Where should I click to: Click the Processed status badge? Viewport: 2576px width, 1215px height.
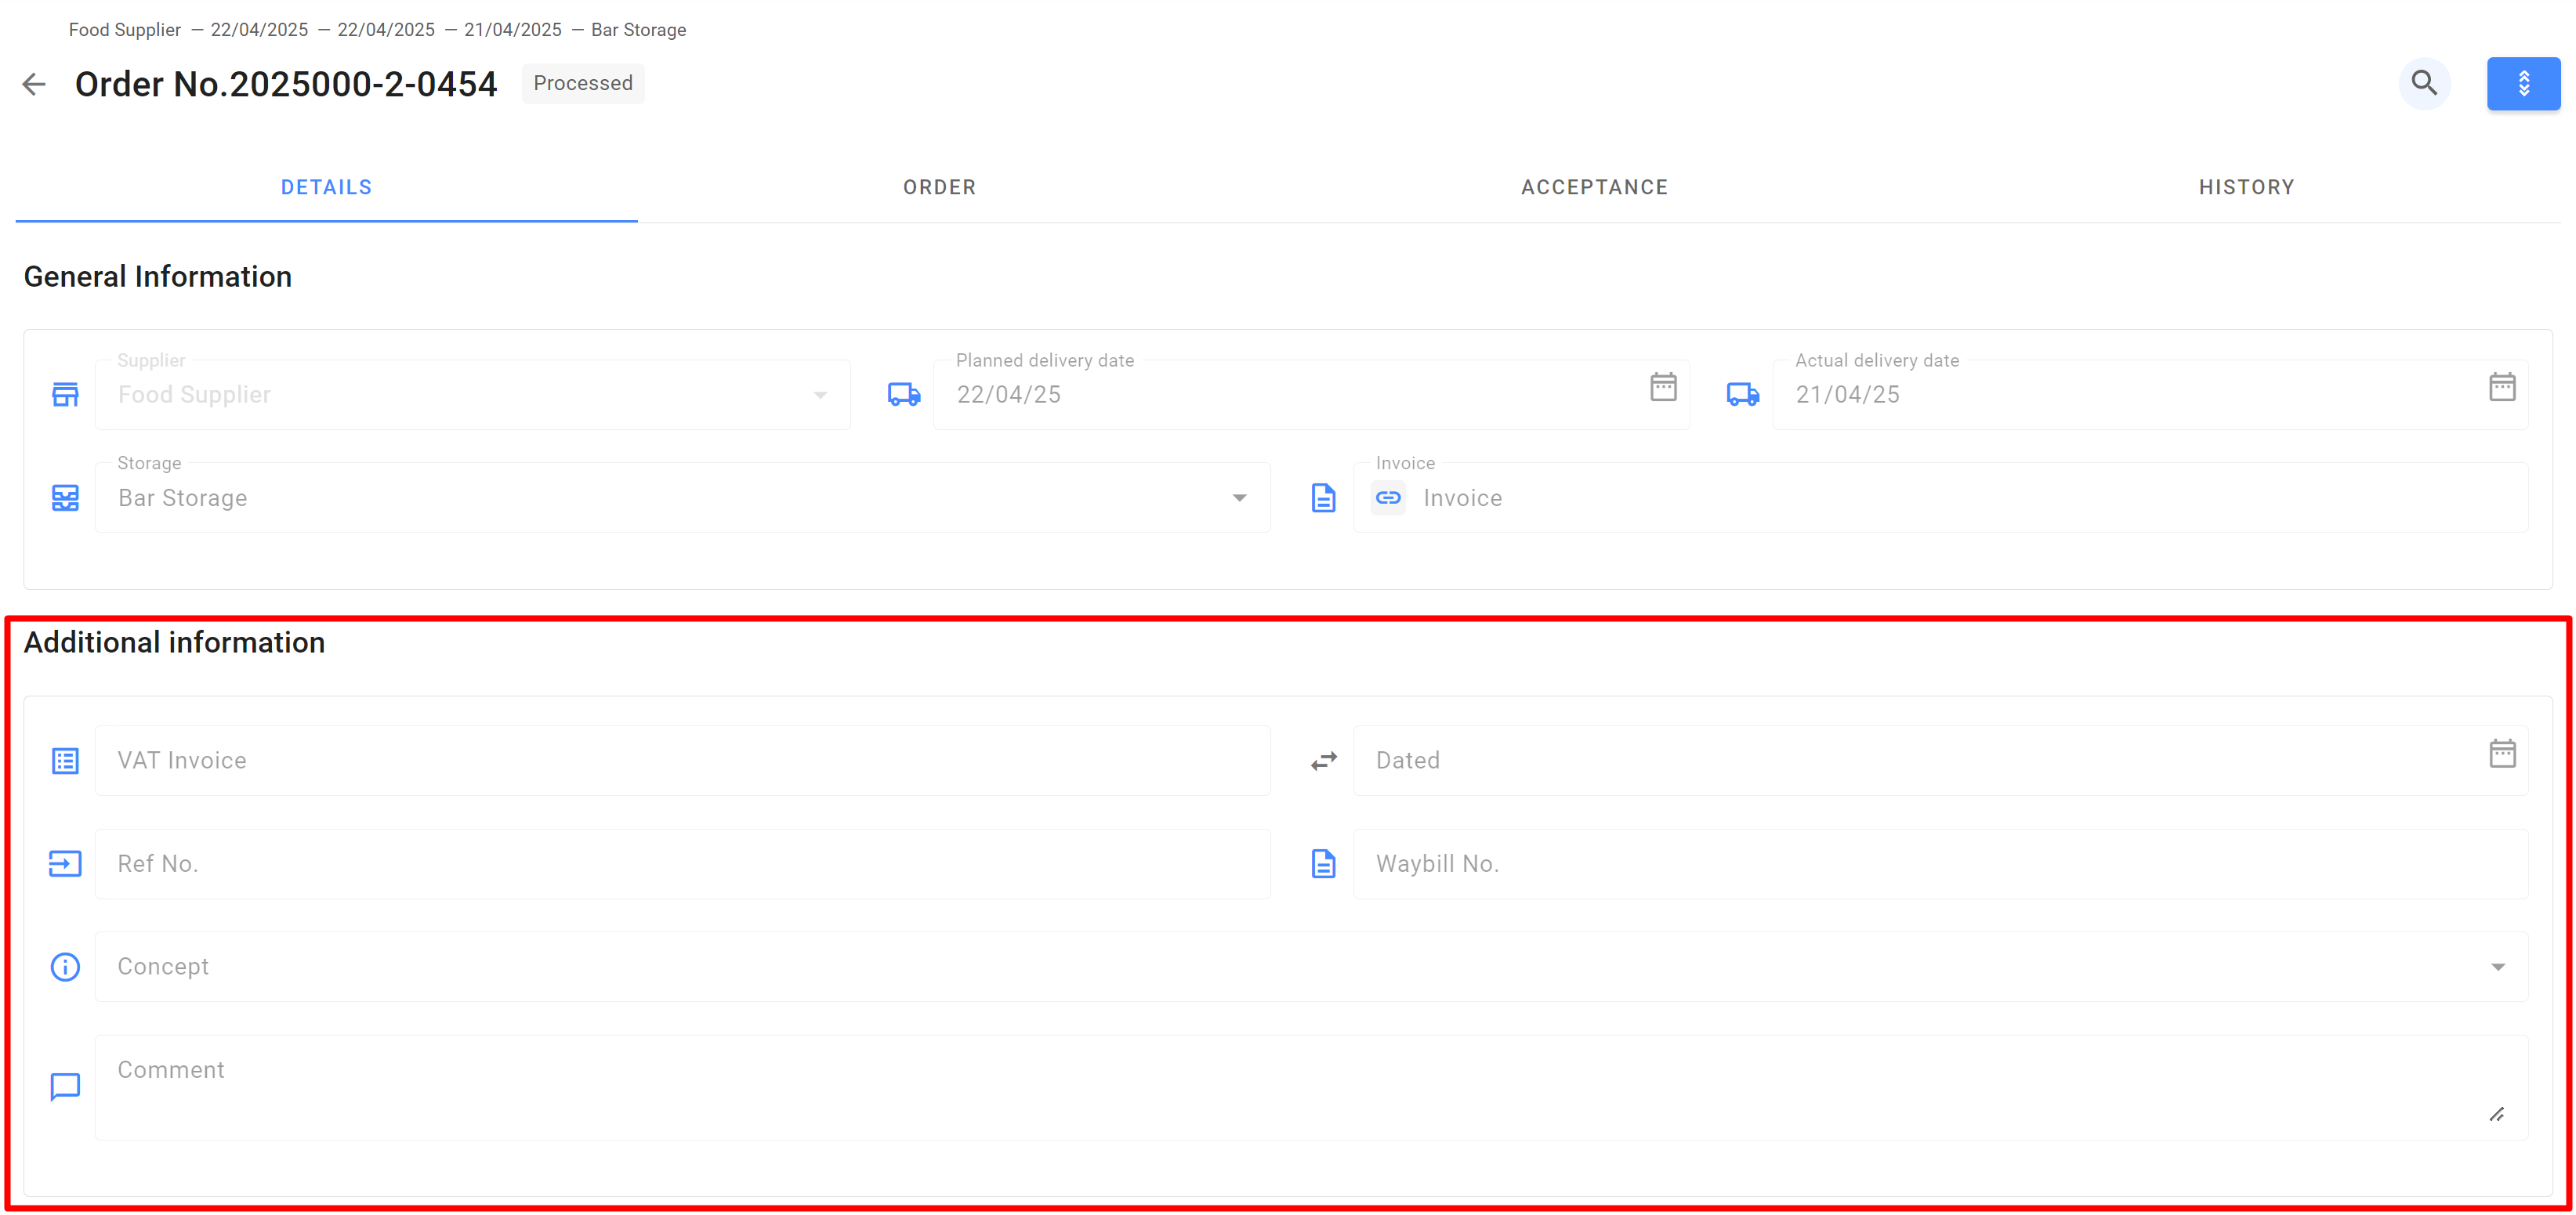click(582, 83)
